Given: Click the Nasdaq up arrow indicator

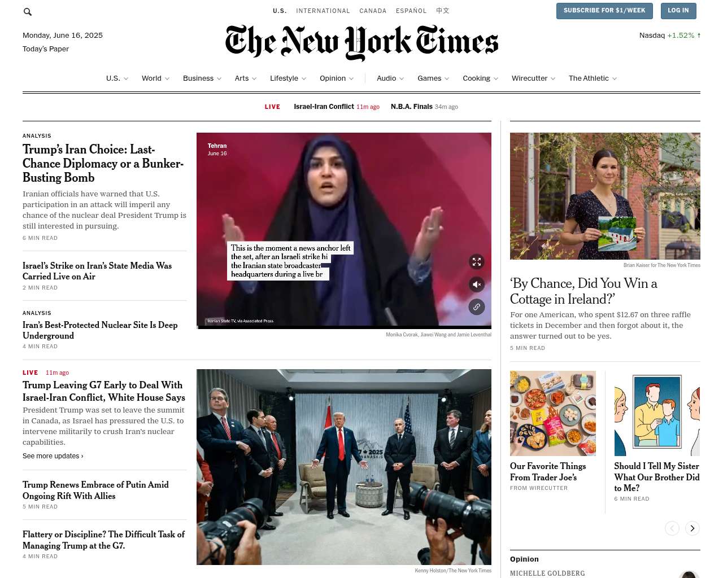Looking at the screenshot, I should pyautogui.click(x=699, y=35).
